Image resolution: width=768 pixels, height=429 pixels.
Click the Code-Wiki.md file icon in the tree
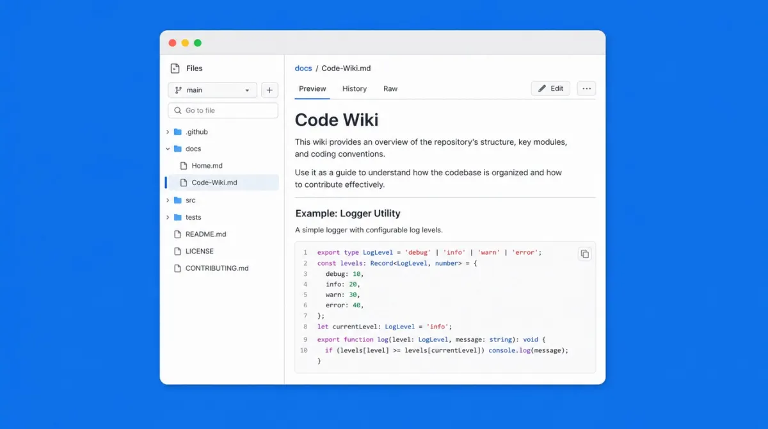[x=184, y=182]
